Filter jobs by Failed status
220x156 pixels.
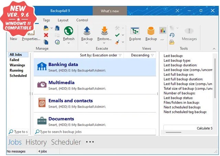14,60
